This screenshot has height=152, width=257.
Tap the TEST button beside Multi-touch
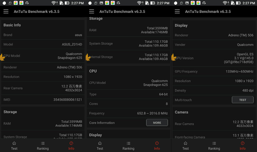[242, 100]
